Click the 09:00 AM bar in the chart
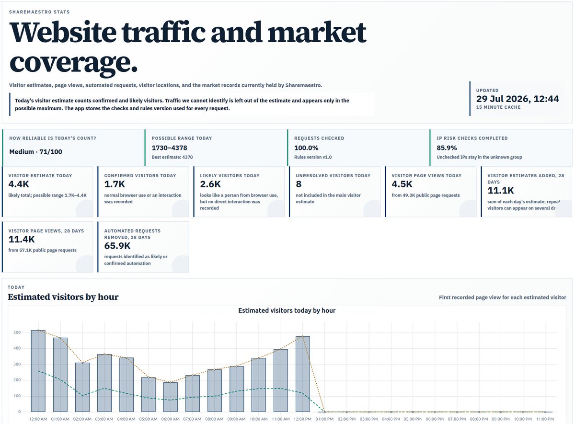The image size is (575, 424). click(x=237, y=389)
